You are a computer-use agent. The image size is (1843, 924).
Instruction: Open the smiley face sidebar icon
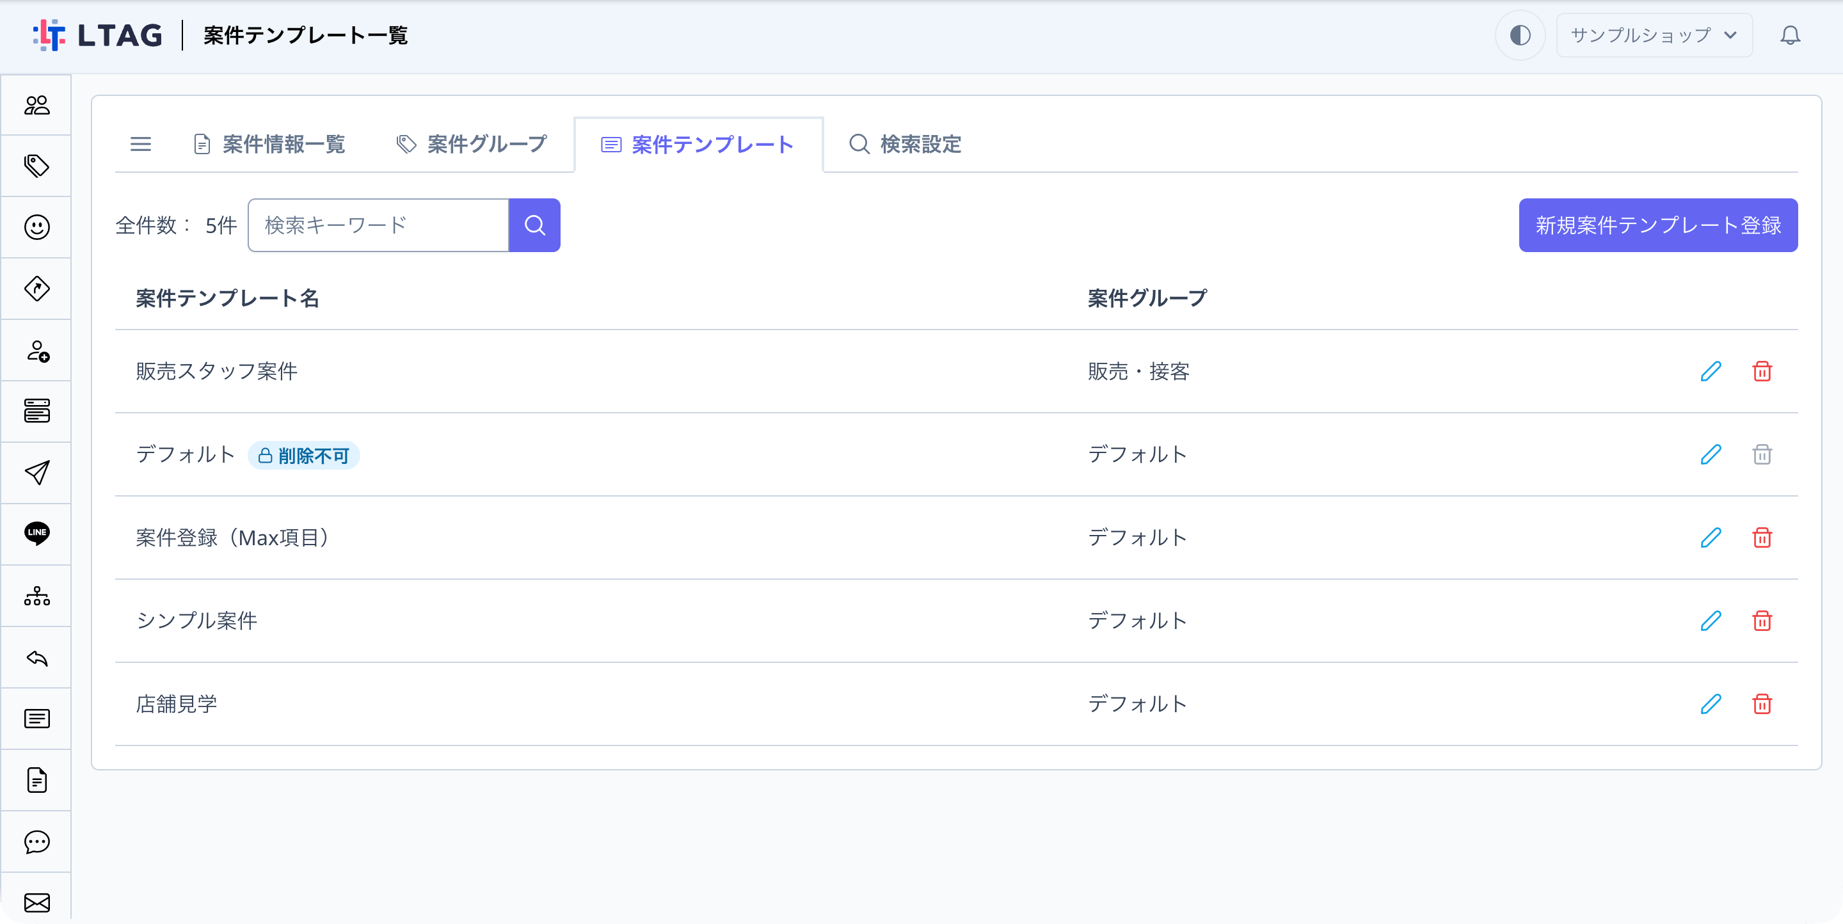[36, 227]
